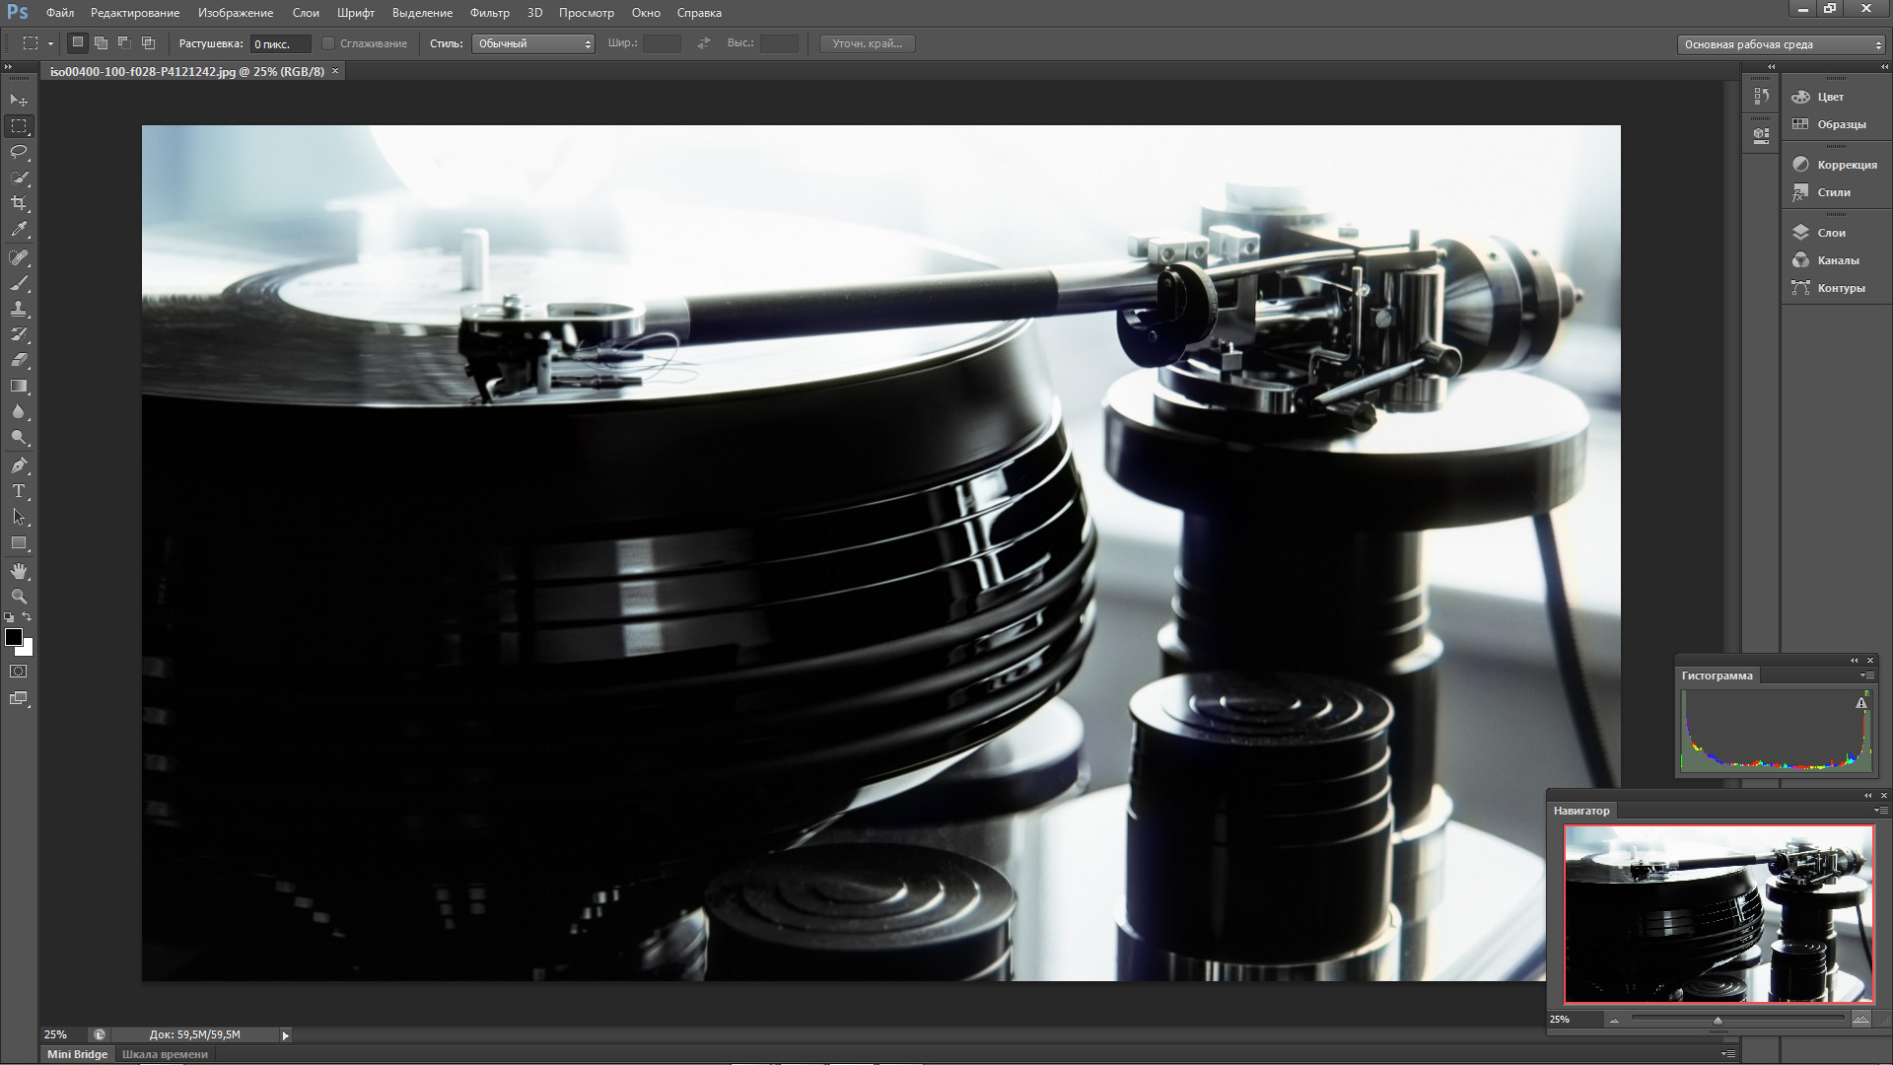Open the Основная рабочая среда workspace dropdown

click(x=1781, y=44)
